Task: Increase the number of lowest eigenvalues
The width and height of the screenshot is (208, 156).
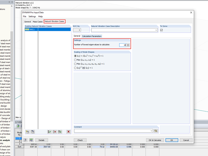Action: coord(128,44)
